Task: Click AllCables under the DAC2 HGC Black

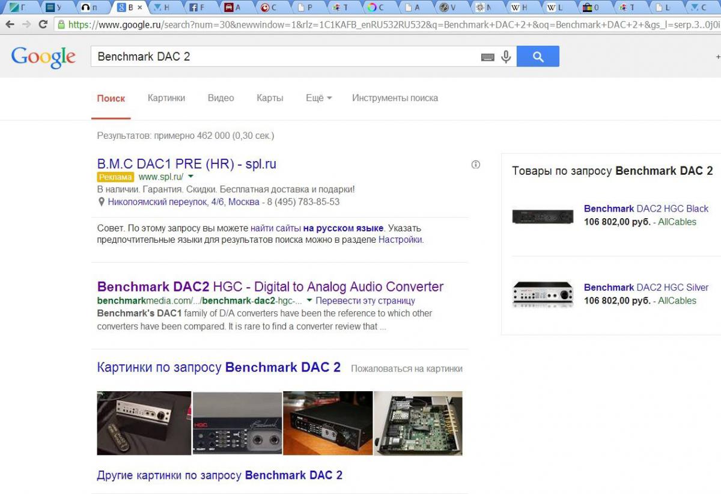Action: pyautogui.click(x=677, y=222)
